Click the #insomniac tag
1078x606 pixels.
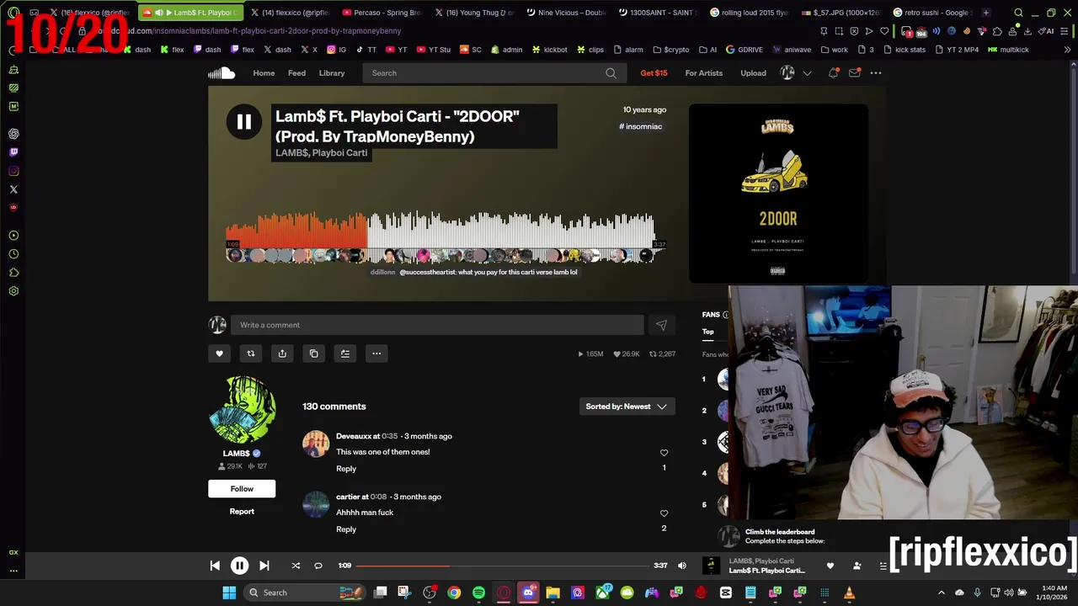[641, 126]
